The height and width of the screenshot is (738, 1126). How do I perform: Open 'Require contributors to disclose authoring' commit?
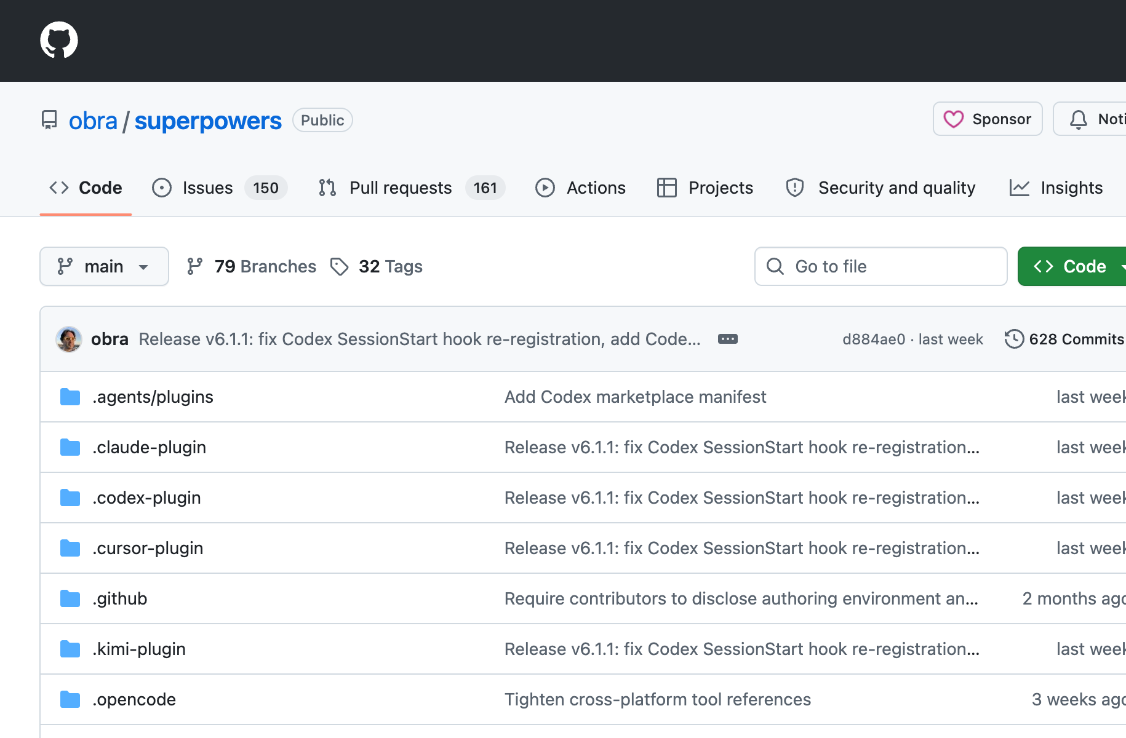(x=741, y=598)
